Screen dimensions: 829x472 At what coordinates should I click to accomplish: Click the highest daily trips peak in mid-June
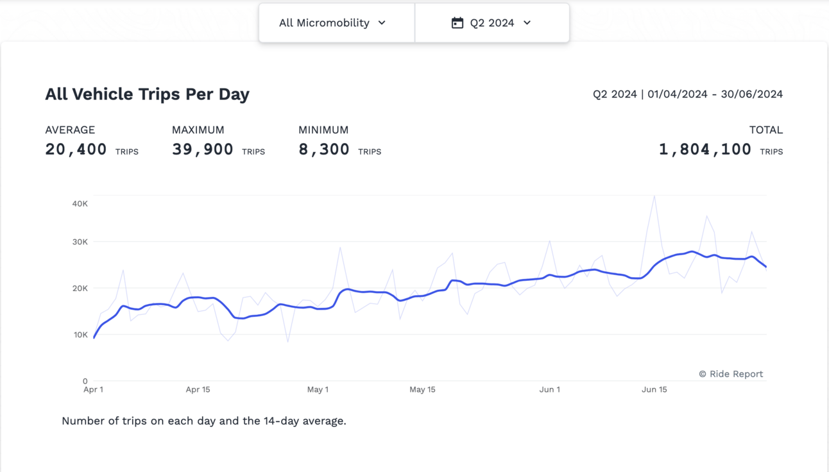click(654, 196)
